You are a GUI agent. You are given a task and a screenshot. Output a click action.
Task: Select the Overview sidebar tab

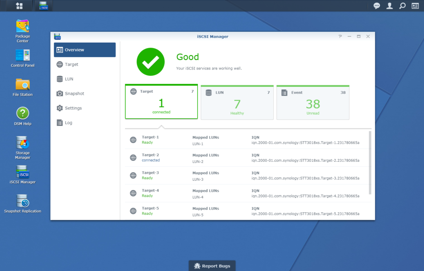[84, 50]
